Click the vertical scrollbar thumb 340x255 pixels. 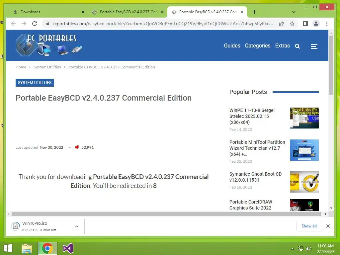[x=331, y=65]
